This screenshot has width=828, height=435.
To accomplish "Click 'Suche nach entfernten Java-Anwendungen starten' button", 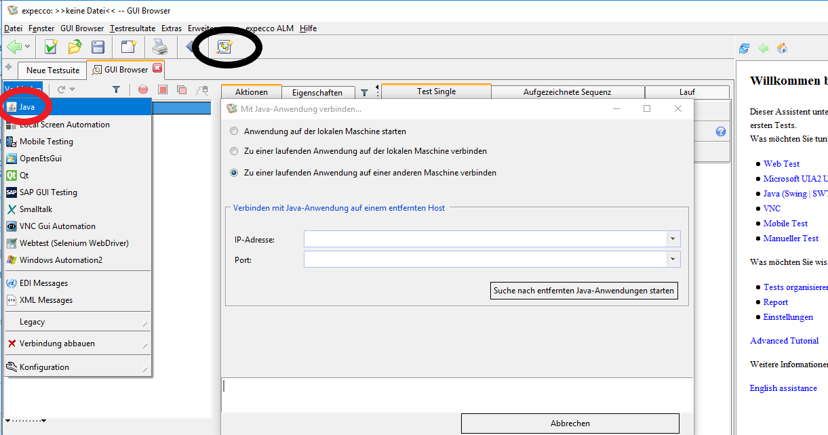I will [584, 291].
